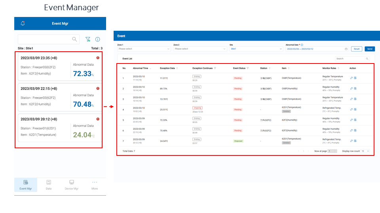Open the More tab in bottom navigation
This screenshot has height=213, width=380.
[x=95, y=184]
